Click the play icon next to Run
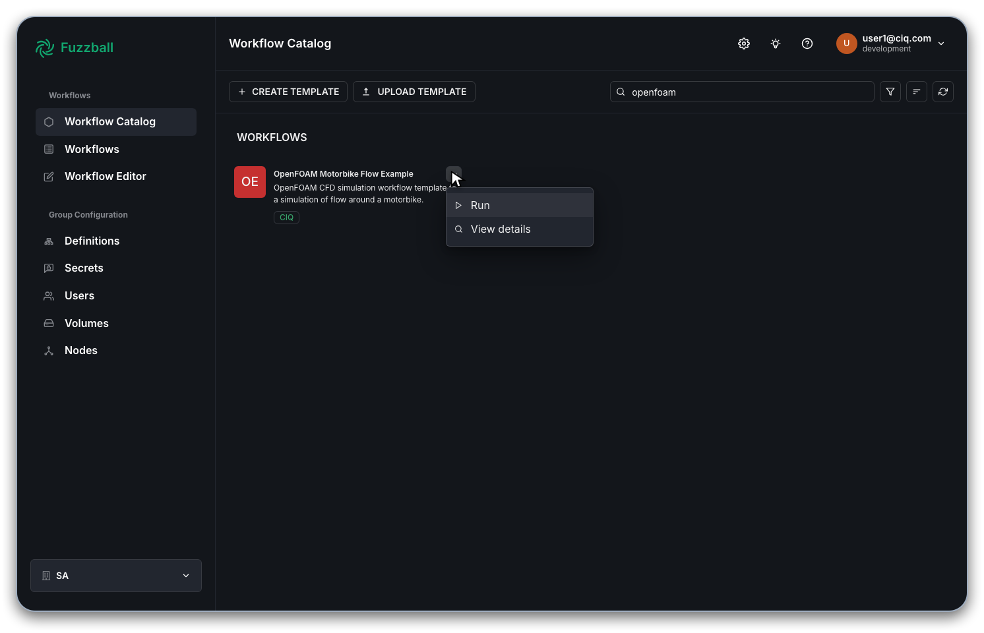Viewport: 984px width, 633px height. [458, 205]
